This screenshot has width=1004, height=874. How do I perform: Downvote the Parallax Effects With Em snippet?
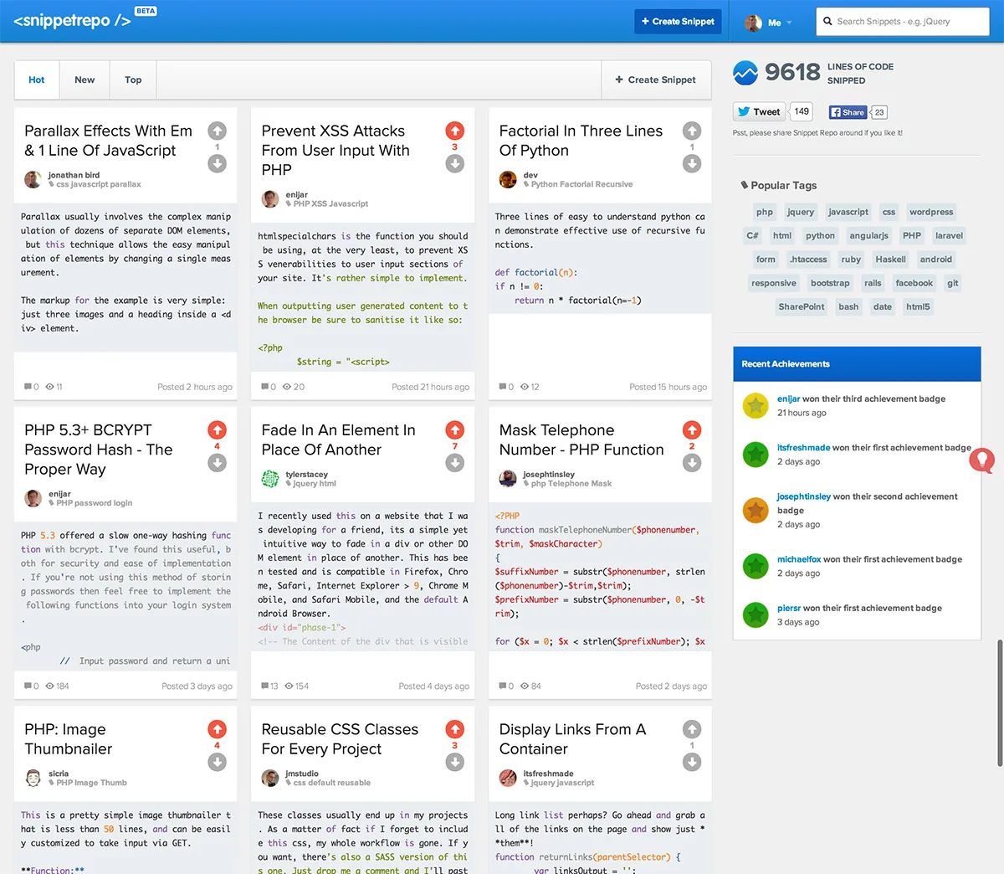point(218,163)
